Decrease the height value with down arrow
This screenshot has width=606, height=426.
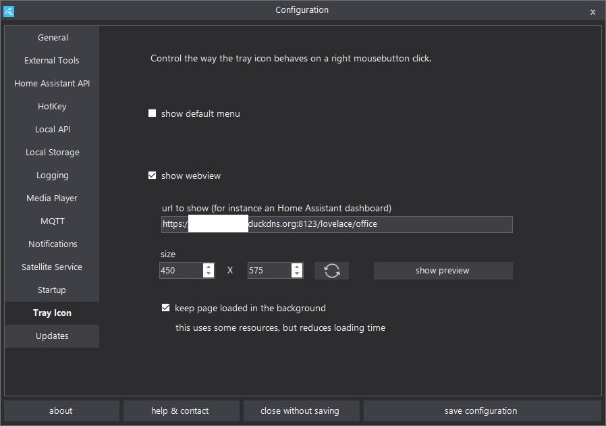(297, 273)
